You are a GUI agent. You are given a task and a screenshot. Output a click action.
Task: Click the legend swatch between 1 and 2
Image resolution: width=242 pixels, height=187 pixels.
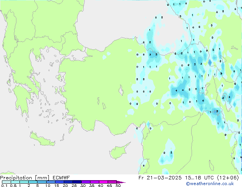[x=24, y=182]
